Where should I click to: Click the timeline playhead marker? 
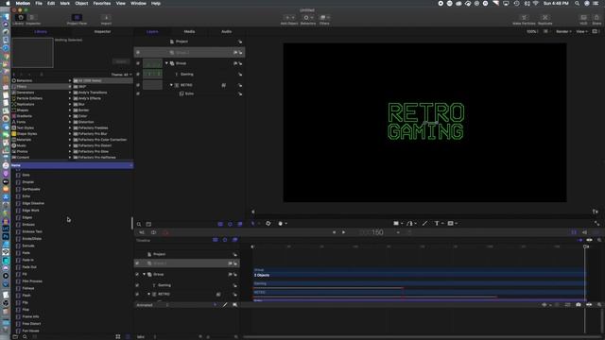click(586, 246)
